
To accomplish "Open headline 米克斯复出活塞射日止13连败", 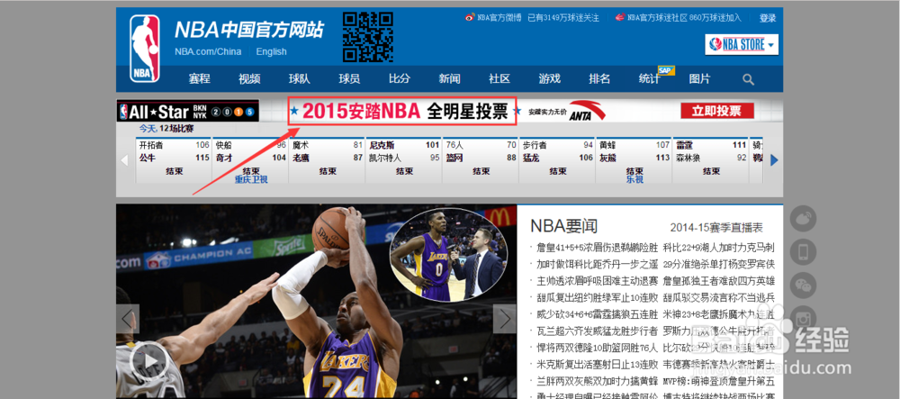I will click(597, 365).
